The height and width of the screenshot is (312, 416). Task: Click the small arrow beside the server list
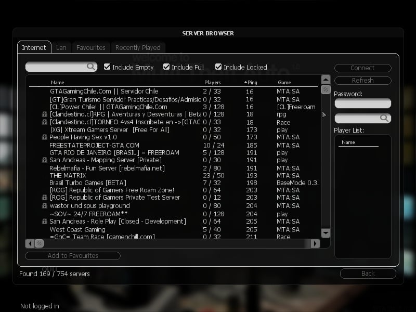(x=324, y=114)
